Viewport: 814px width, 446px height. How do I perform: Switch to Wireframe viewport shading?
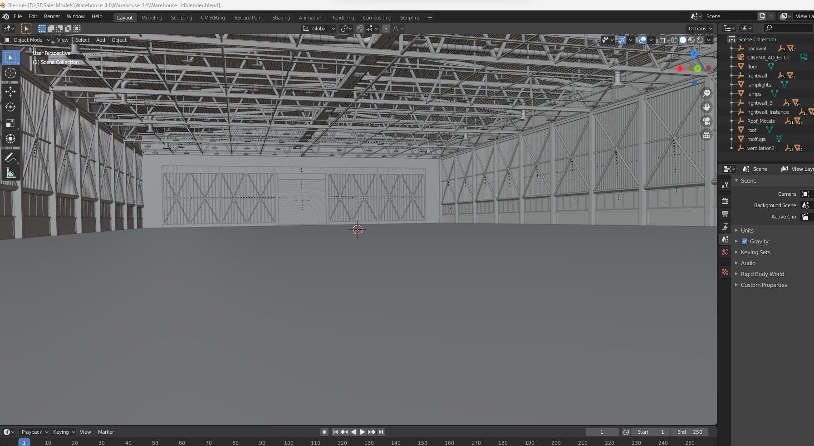click(674, 40)
